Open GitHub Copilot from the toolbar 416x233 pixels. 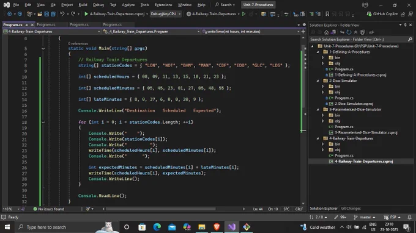[x=382, y=14]
